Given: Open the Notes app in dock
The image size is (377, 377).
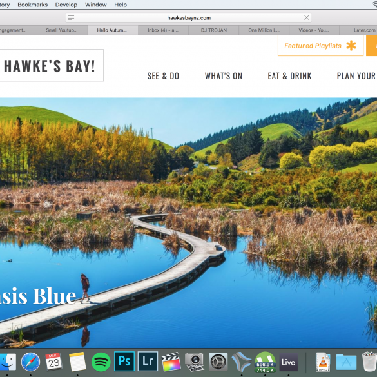Looking at the screenshot, I should coord(77,362).
